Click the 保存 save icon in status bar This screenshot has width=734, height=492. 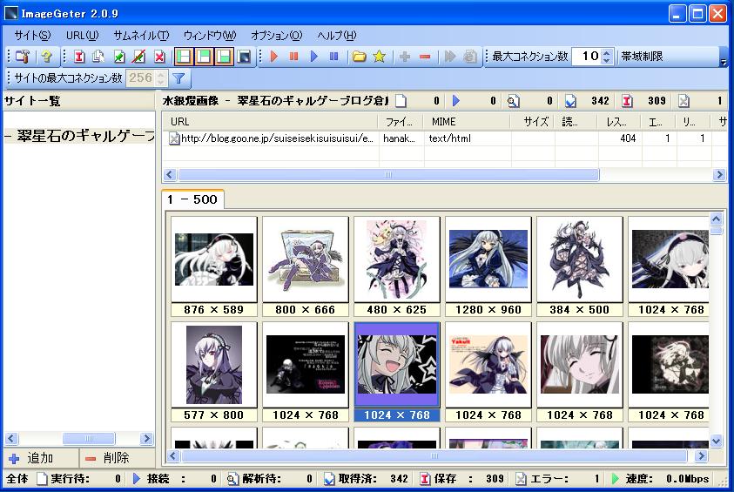pyautogui.click(x=424, y=479)
